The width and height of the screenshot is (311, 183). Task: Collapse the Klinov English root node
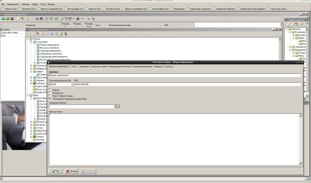(28, 95)
